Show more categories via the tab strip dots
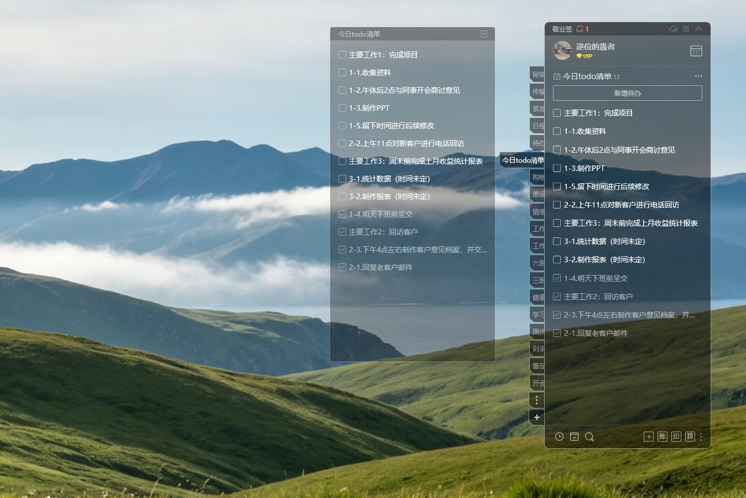Viewport: 746px width, 498px height. pyautogui.click(x=536, y=400)
